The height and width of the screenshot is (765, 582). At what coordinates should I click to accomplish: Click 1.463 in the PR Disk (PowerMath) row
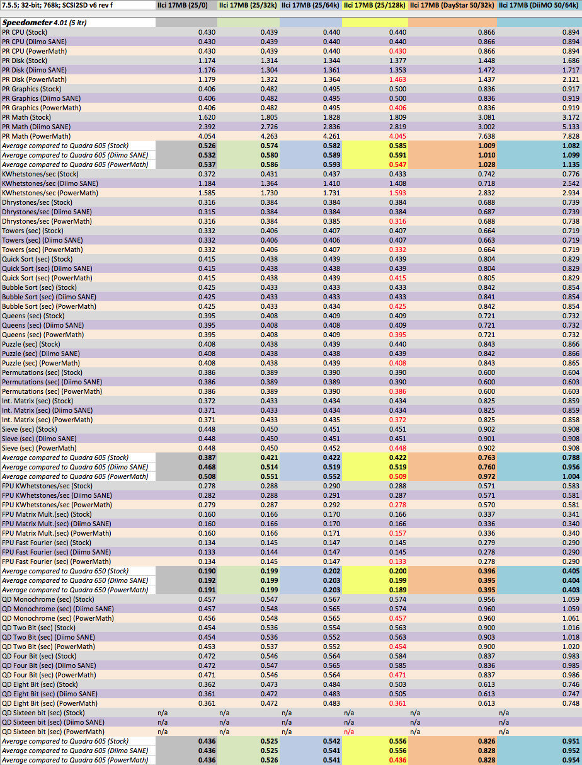pos(397,79)
